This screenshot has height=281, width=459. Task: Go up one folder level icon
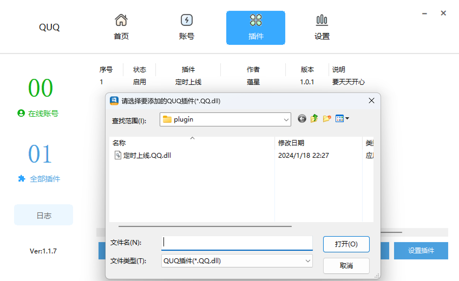point(314,119)
